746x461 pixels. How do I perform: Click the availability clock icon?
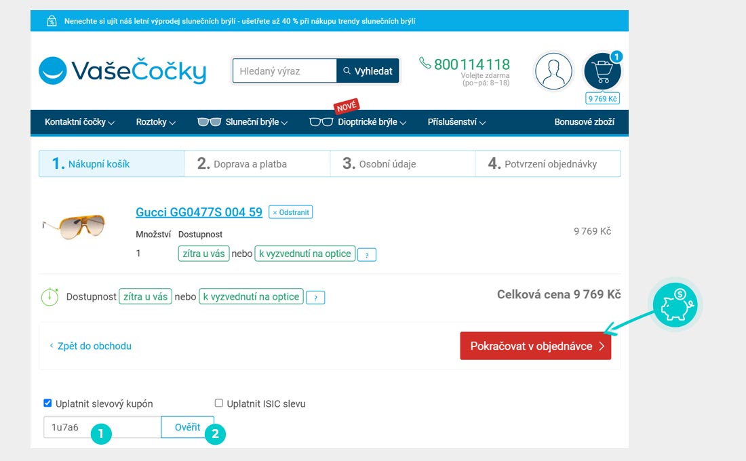tap(50, 297)
